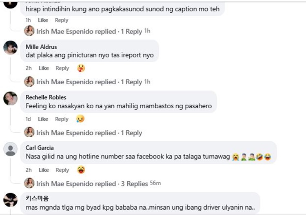
Task: View haha reaction on Carl Garcia comment
Action: tap(81, 170)
